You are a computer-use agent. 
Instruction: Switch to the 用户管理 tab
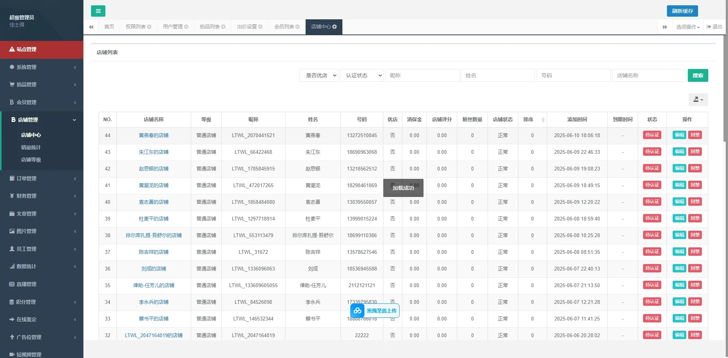click(x=173, y=27)
